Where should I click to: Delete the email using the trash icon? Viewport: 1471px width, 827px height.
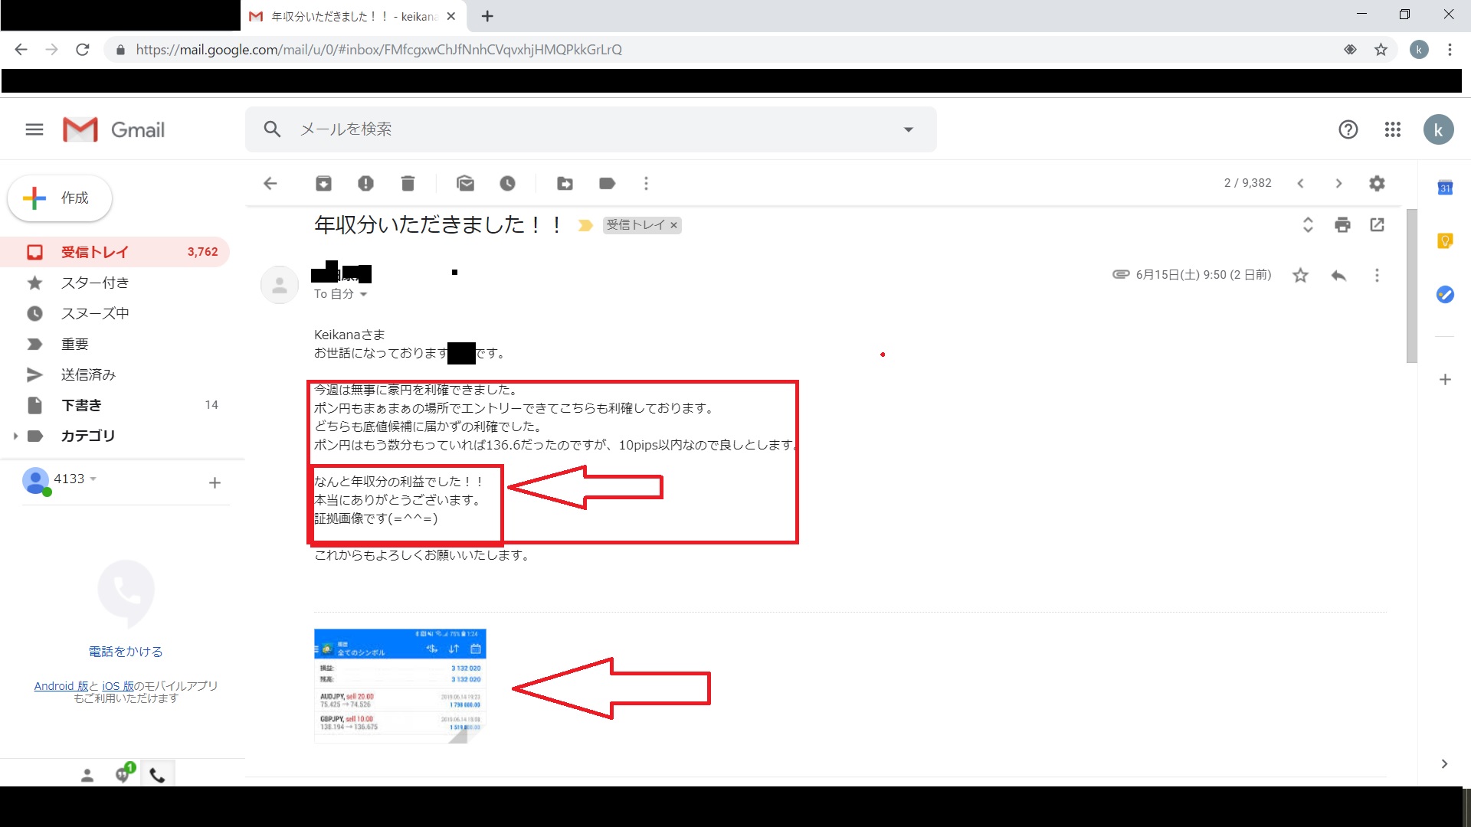point(408,183)
